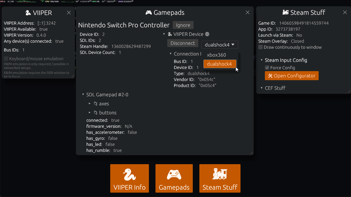Screen dimensions: 351x197
Task: Select xbox360 from the controller type list
Action: click(216, 55)
